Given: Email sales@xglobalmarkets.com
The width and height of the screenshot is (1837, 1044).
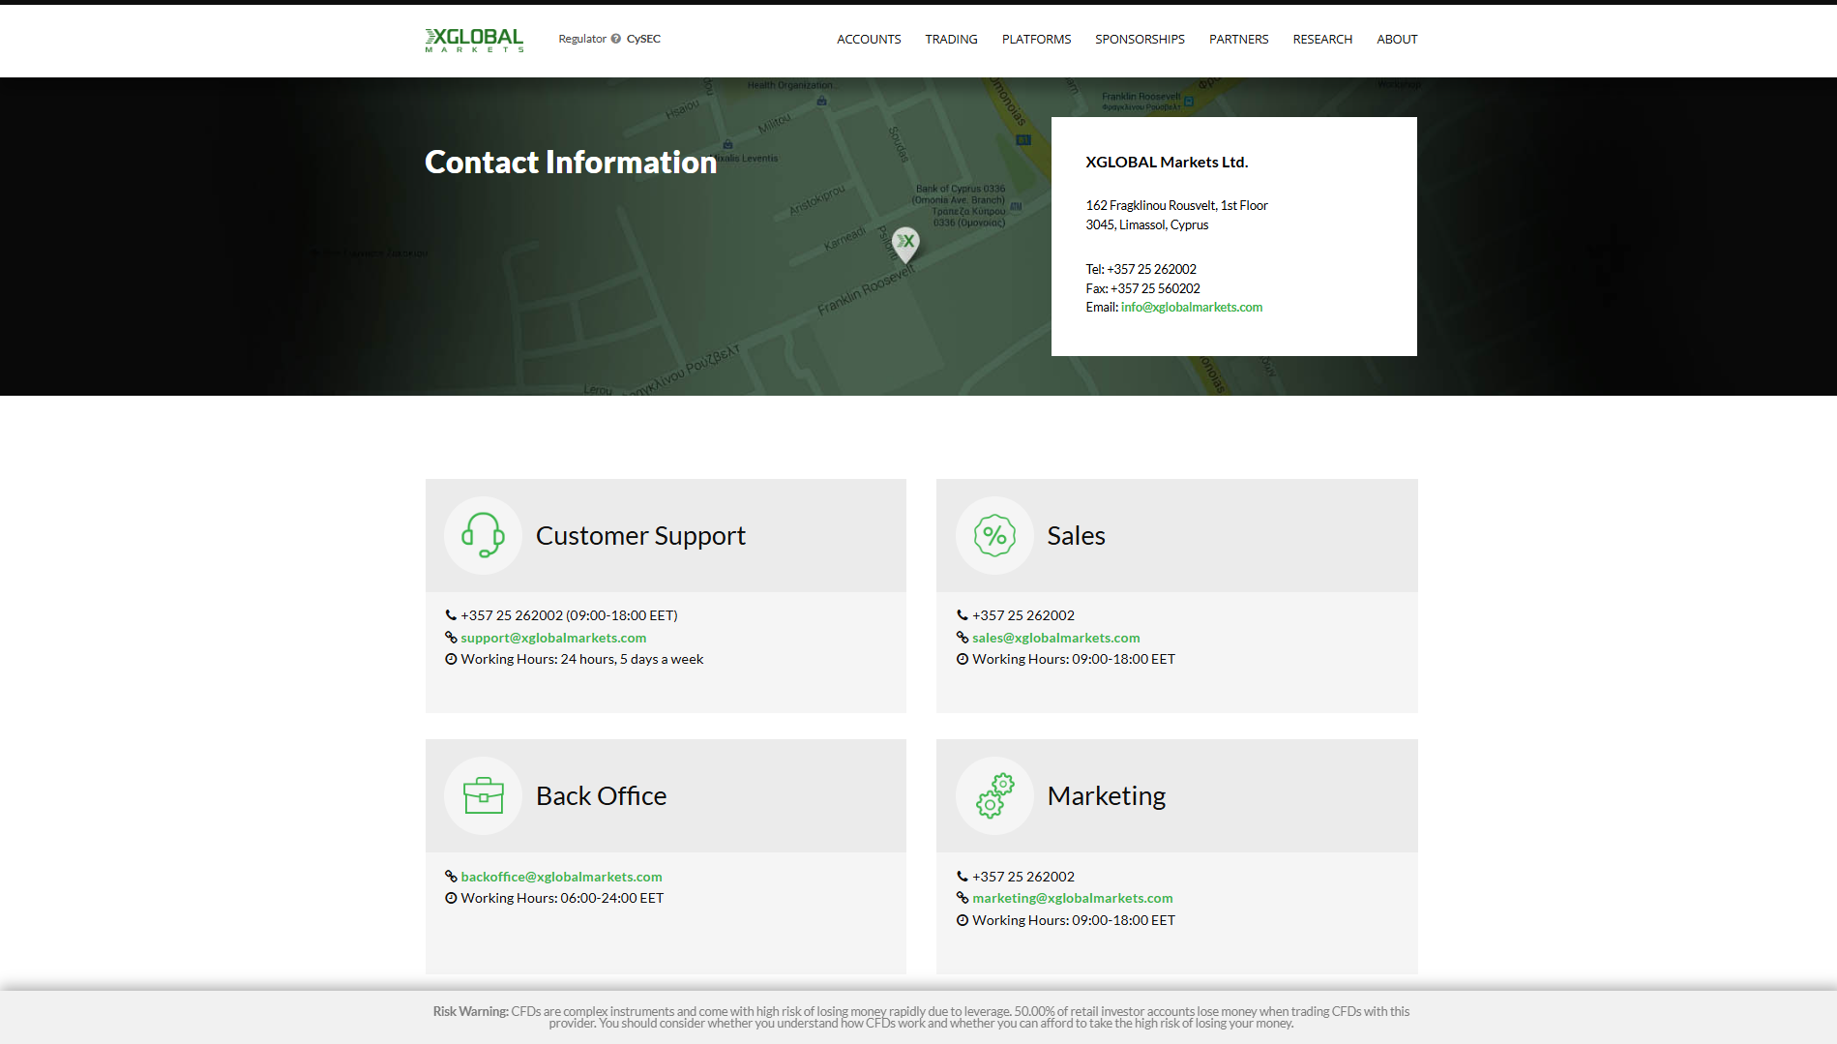Looking at the screenshot, I should click(1056, 638).
